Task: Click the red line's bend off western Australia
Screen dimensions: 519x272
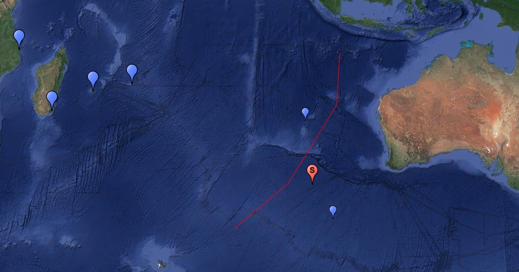Action: point(336,104)
